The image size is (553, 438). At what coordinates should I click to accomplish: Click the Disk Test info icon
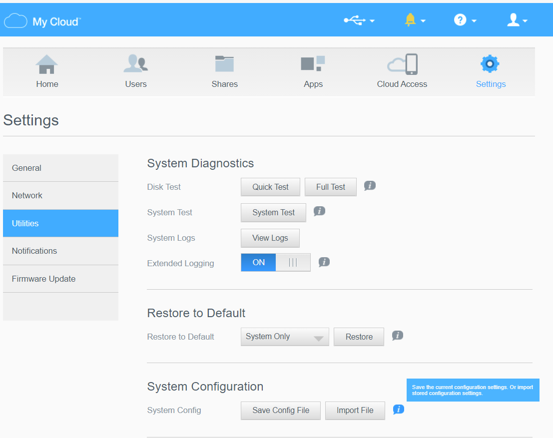(370, 185)
